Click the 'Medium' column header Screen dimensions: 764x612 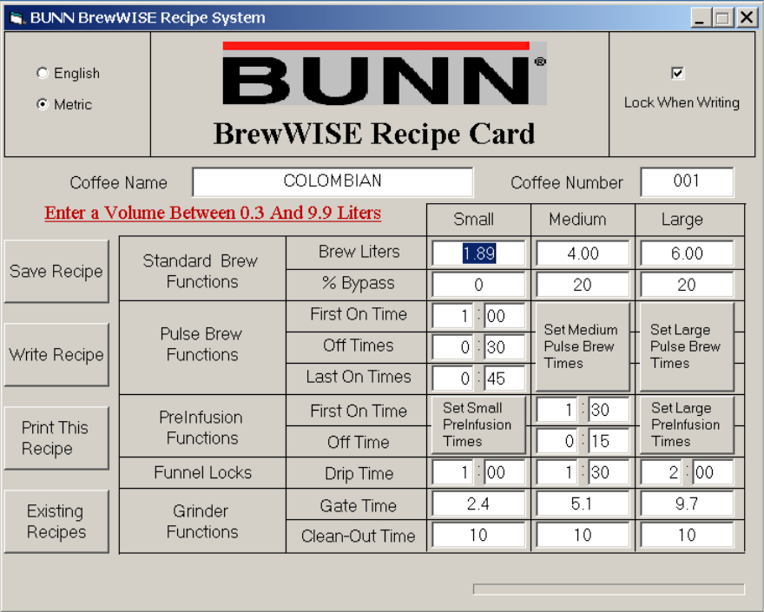tap(578, 220)
